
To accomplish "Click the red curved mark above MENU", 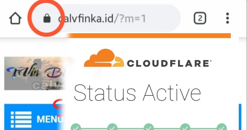I will pyautogui.click(x=58, y=104).
